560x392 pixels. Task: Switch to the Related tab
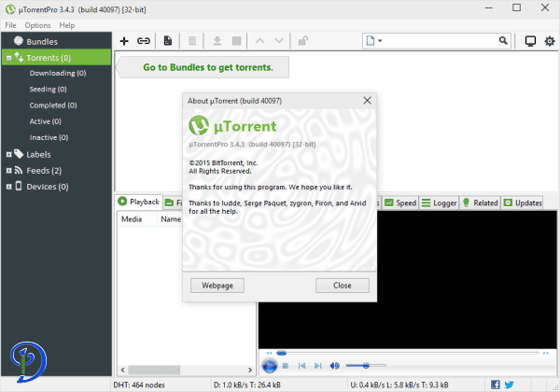480,203
